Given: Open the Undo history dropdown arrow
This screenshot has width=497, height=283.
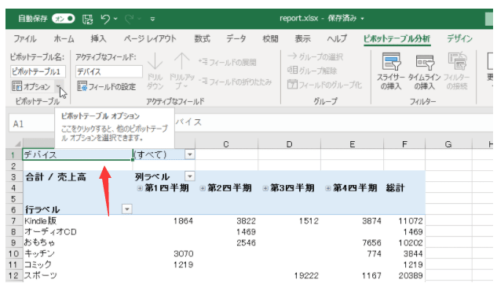Looking at the screenshot, I should click(x=115, y=19).
